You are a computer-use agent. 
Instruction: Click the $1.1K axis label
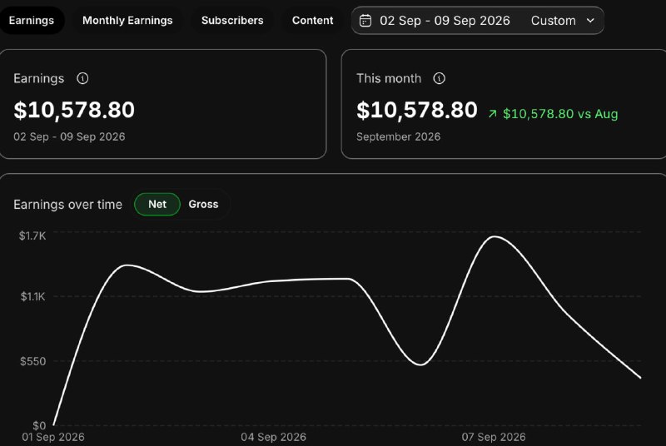point(32,296)
